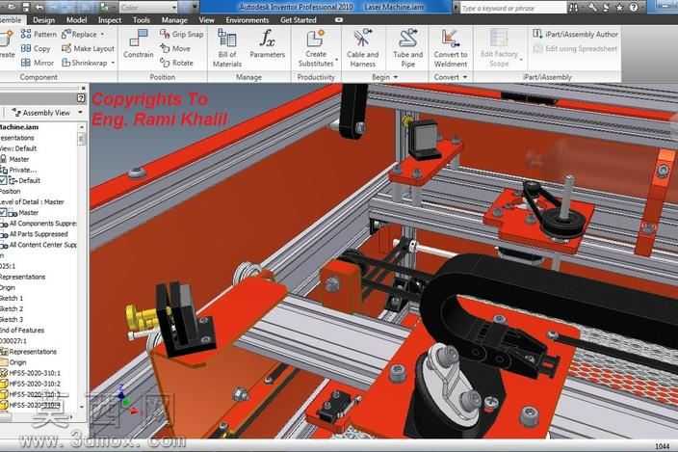The height and width of the screenshot is (452, 678).
Task: Launch Create Substitutes tool
Action: [x=316, y=47]
